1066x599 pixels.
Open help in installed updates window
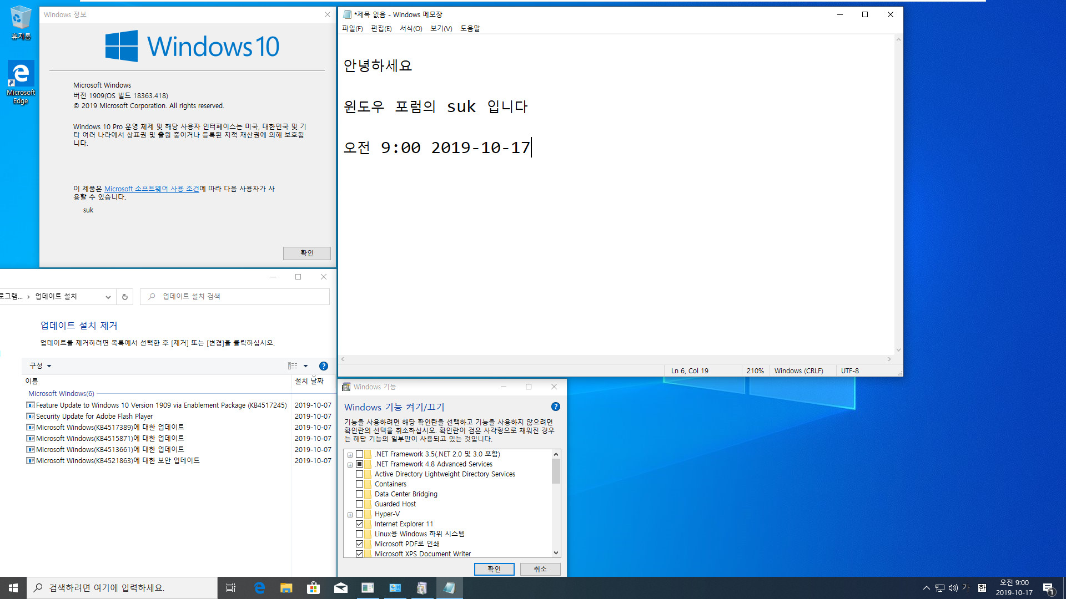[x=324, y=366]
